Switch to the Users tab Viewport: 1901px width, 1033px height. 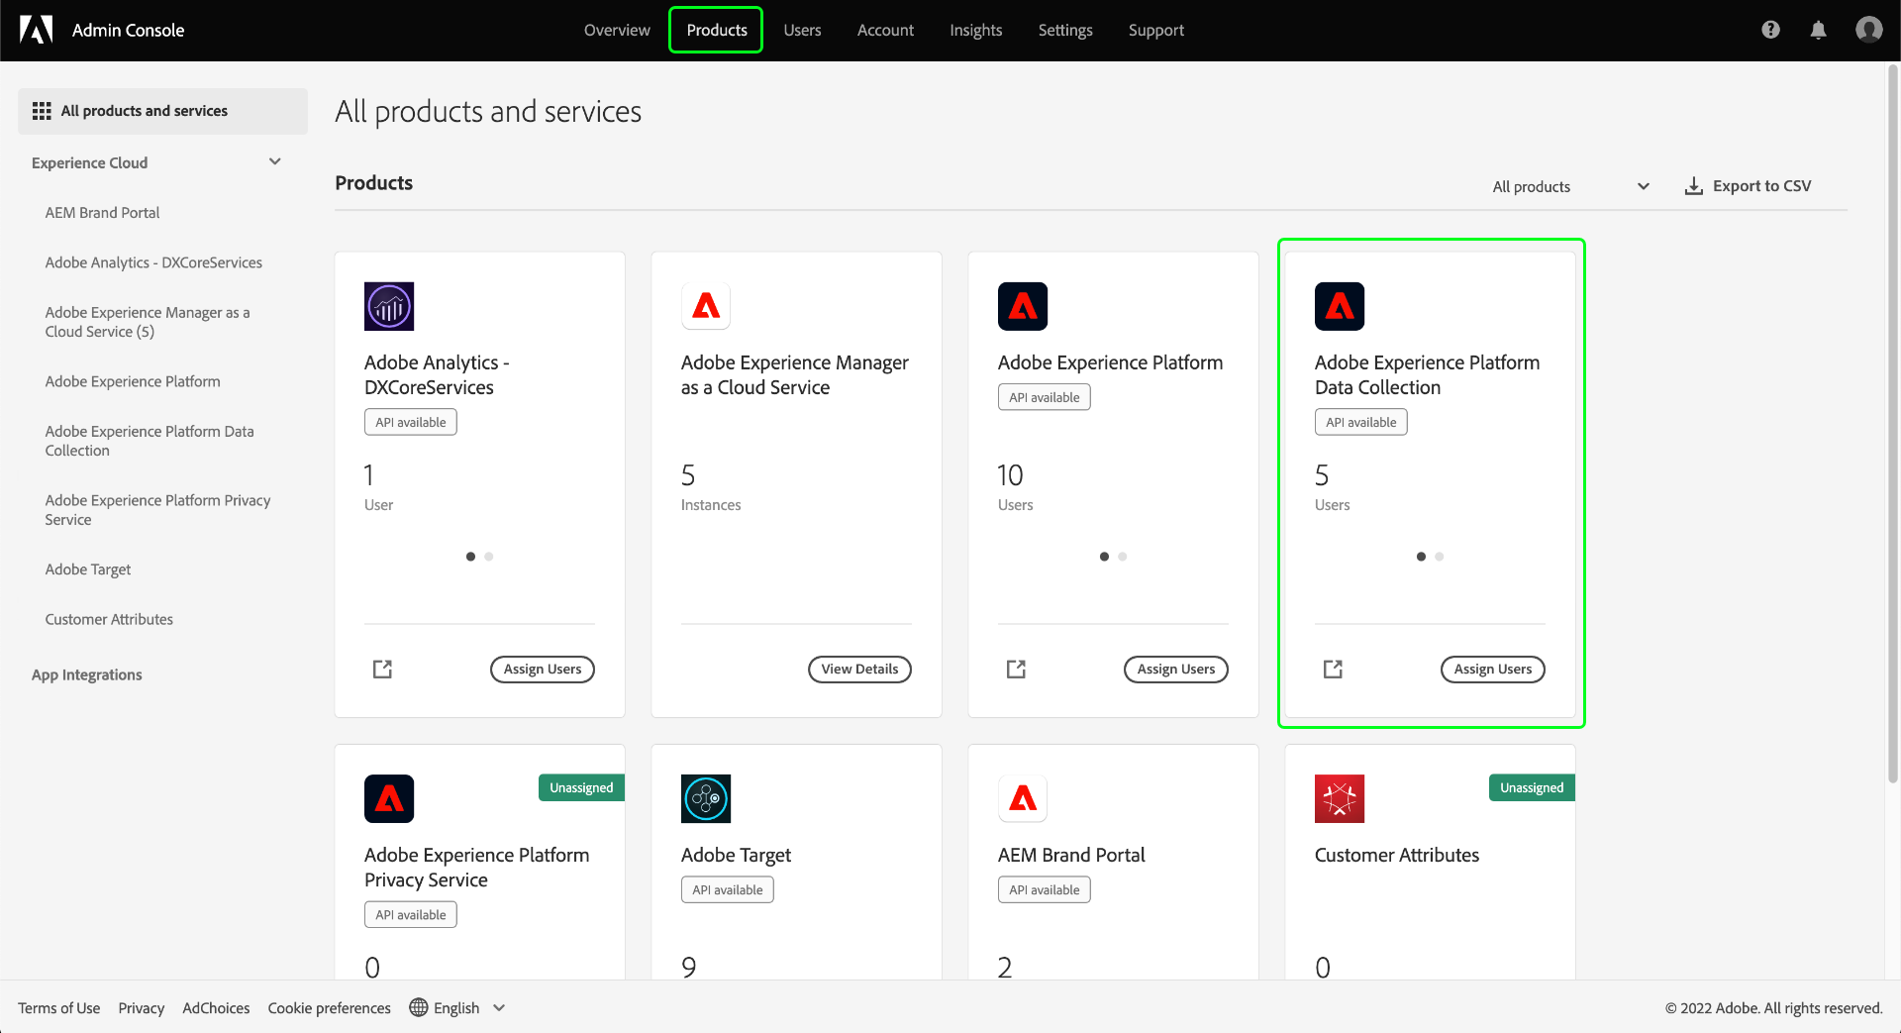pos(802,30)
